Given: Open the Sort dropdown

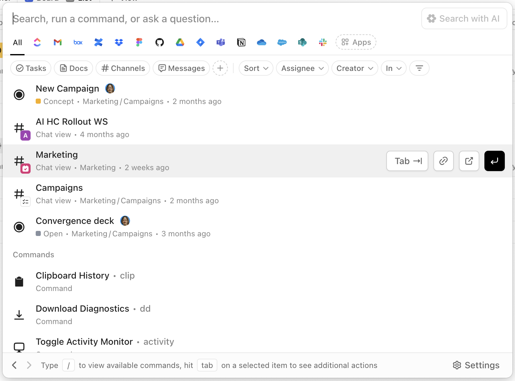Looking at the screenshot, I should 256,68.
